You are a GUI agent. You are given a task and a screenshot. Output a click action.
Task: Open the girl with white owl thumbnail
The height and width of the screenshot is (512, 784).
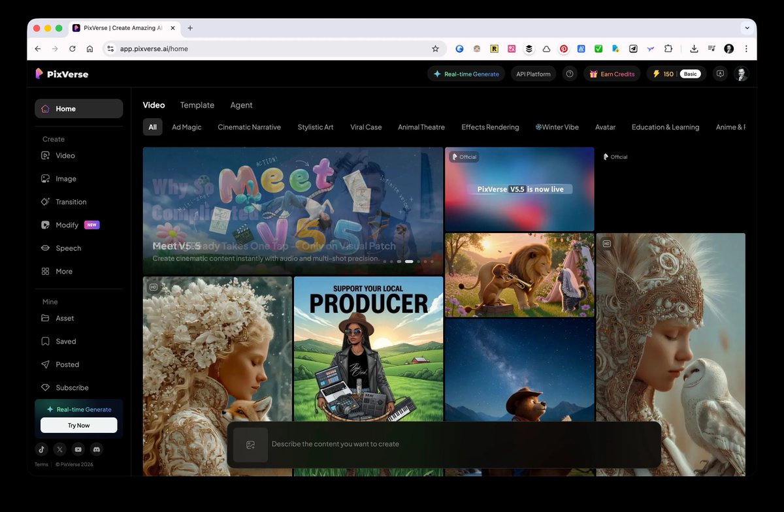pyautogui.click(x=670, y=355)
